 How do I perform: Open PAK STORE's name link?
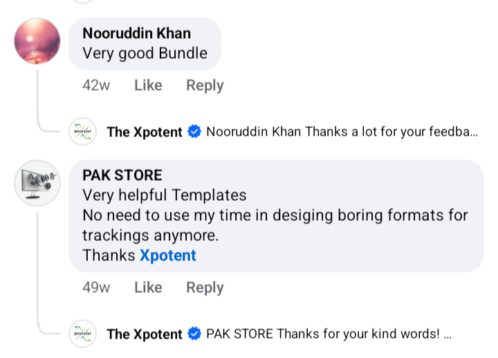point(122,175)
